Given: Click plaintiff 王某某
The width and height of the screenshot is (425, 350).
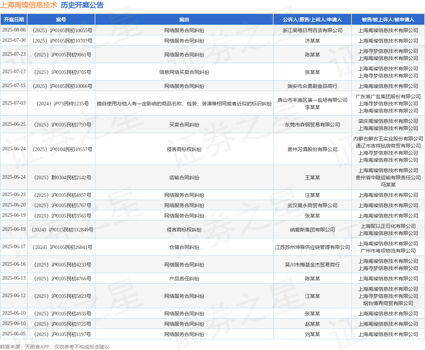Looking at the screenshot, I should pyautogui.click(x=312, y=177).
